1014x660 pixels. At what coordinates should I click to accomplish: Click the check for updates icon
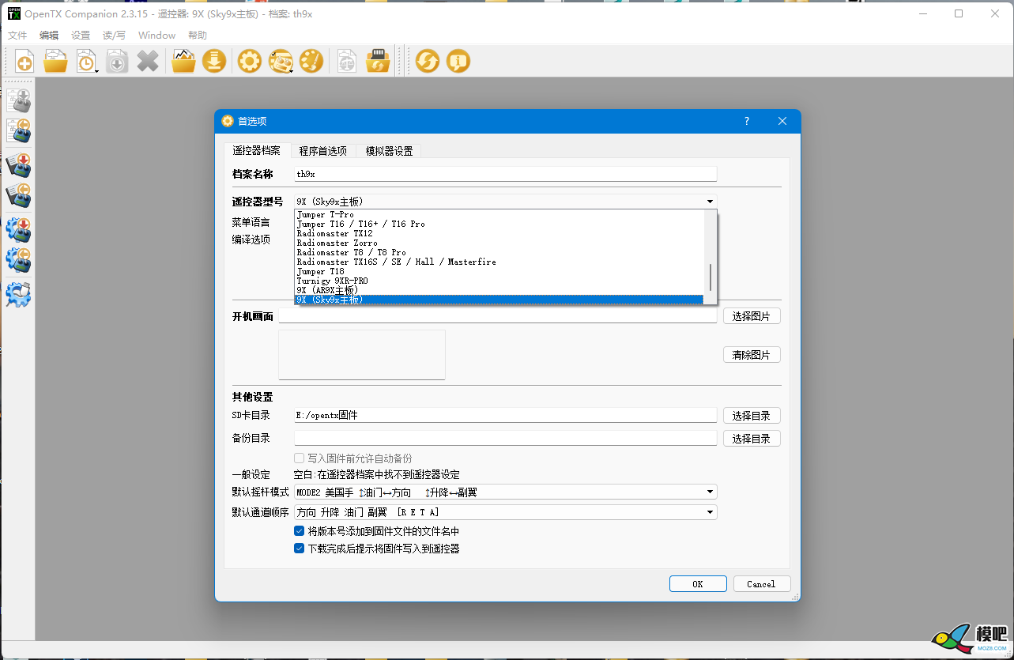pyautogui.click(x=428, y=62)
